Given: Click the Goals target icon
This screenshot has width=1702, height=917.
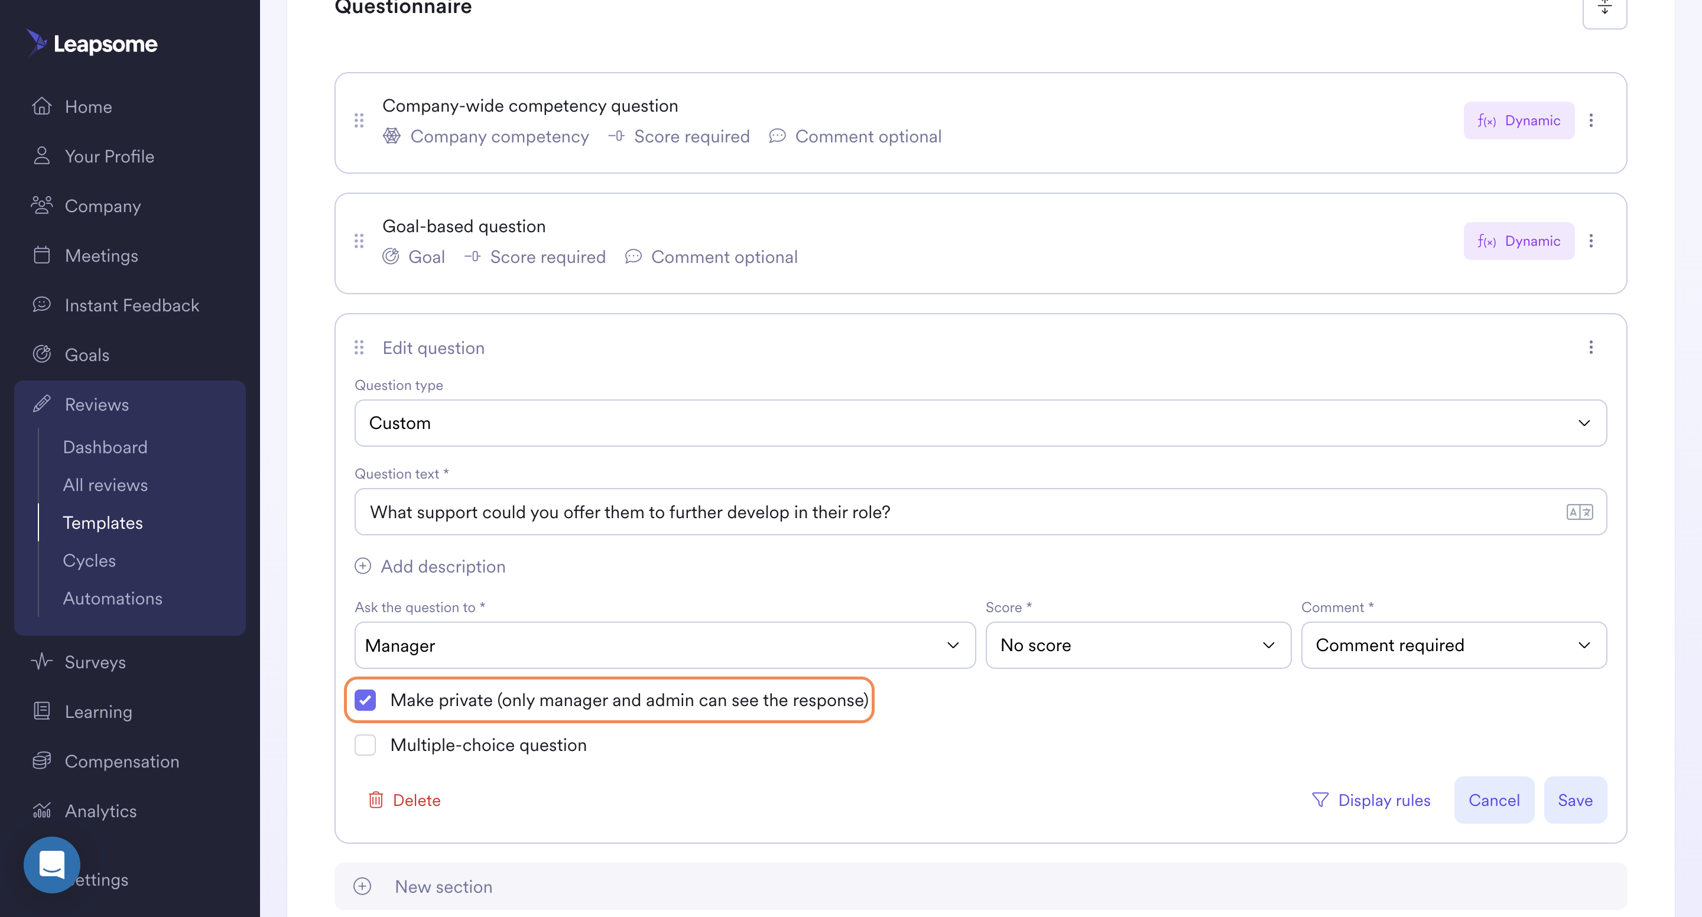Looking at the screenshot, I should point(41,354).
